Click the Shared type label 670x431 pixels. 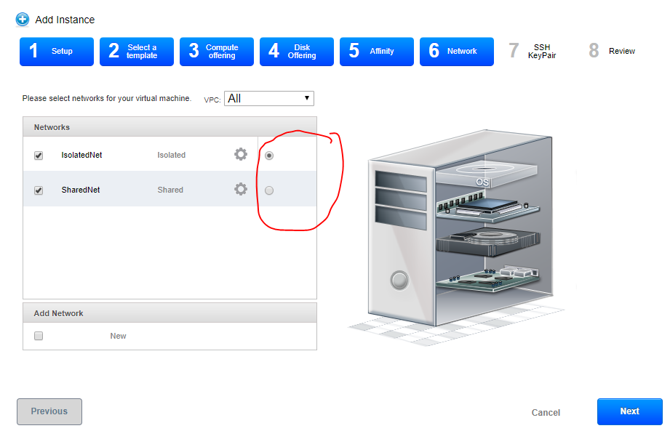[x=170, y=190]
